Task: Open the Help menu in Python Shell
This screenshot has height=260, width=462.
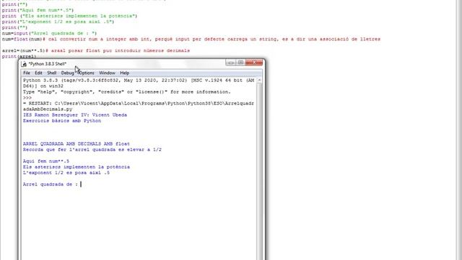Action: [124, 73]
